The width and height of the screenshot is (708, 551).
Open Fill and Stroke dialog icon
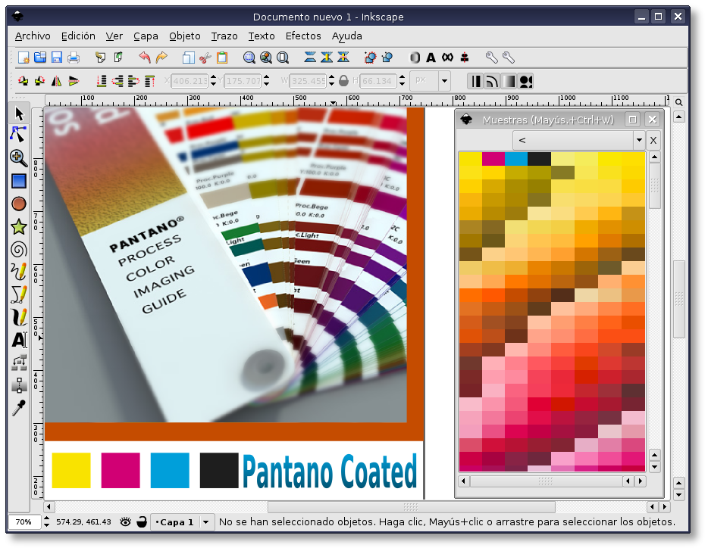(x=415, y=58)
